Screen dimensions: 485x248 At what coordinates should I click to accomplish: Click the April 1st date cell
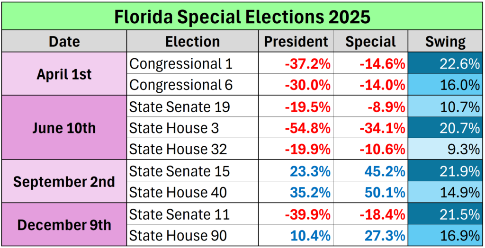(x=64, y=74)
